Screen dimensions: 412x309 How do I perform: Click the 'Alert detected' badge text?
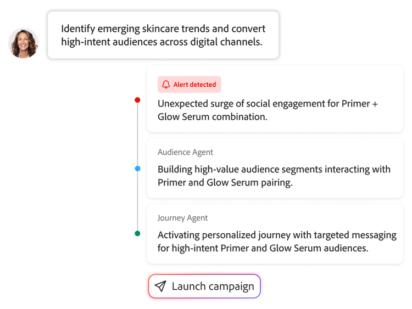coord(194,85)
